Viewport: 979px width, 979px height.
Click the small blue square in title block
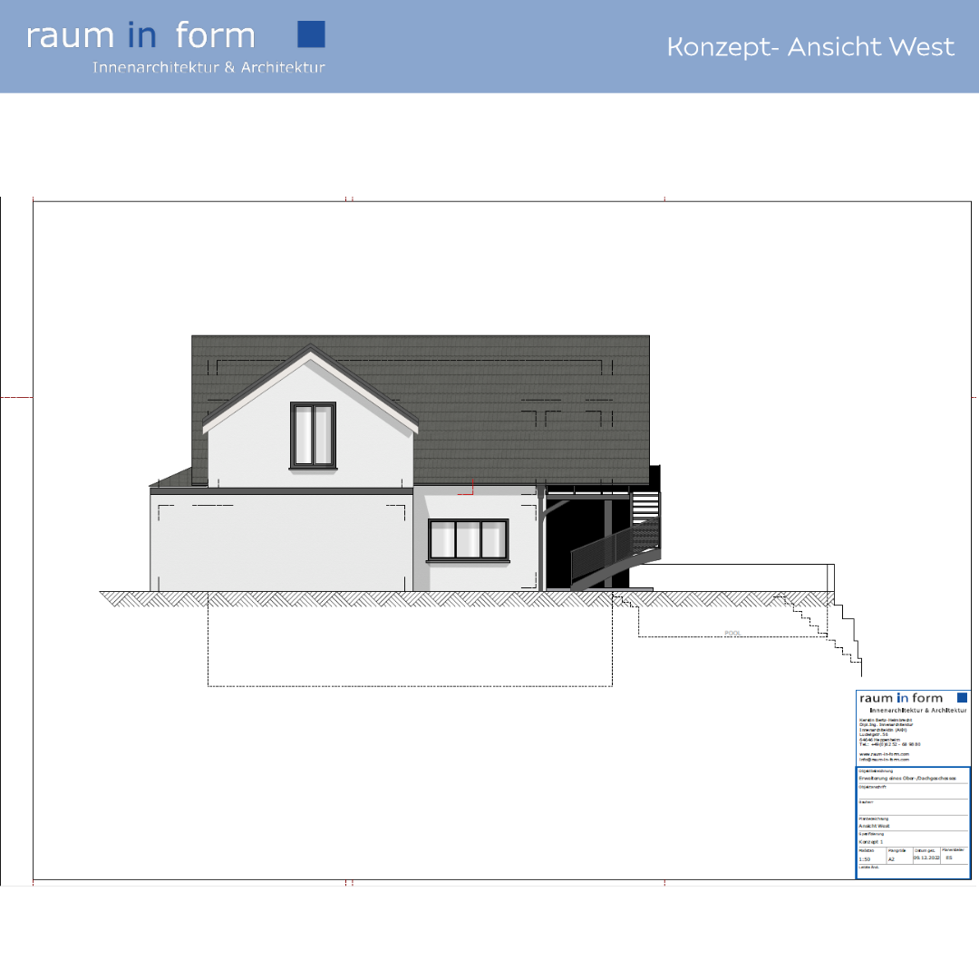click(962, 698)
